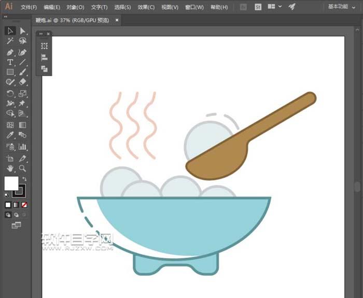Close the open document tab

point(117,20)
